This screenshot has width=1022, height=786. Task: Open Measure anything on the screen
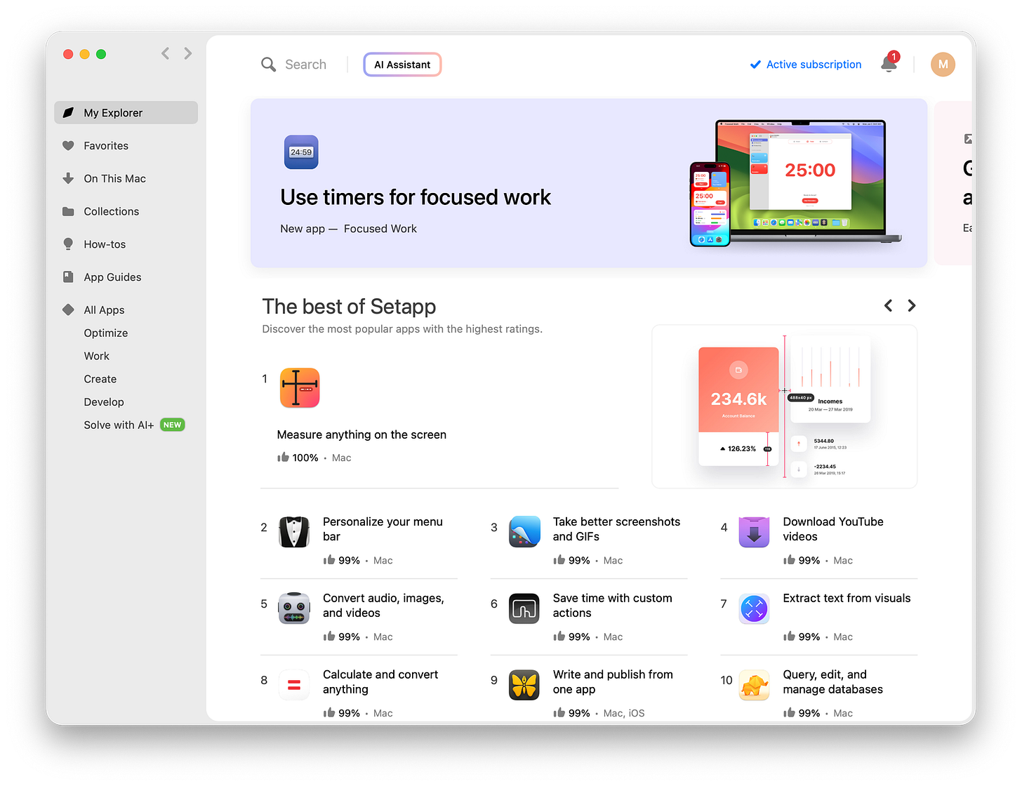pos(361,434)
